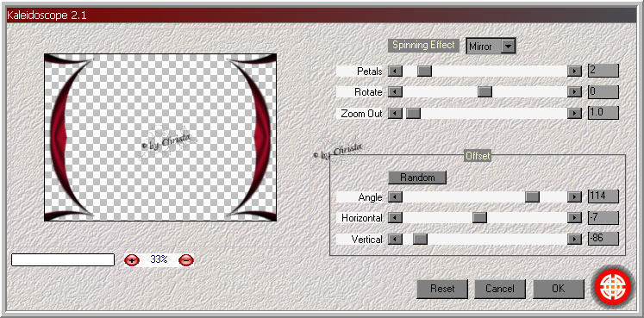Click the Petals value field showing 2

pyautogui.click(x=603, y=70)
